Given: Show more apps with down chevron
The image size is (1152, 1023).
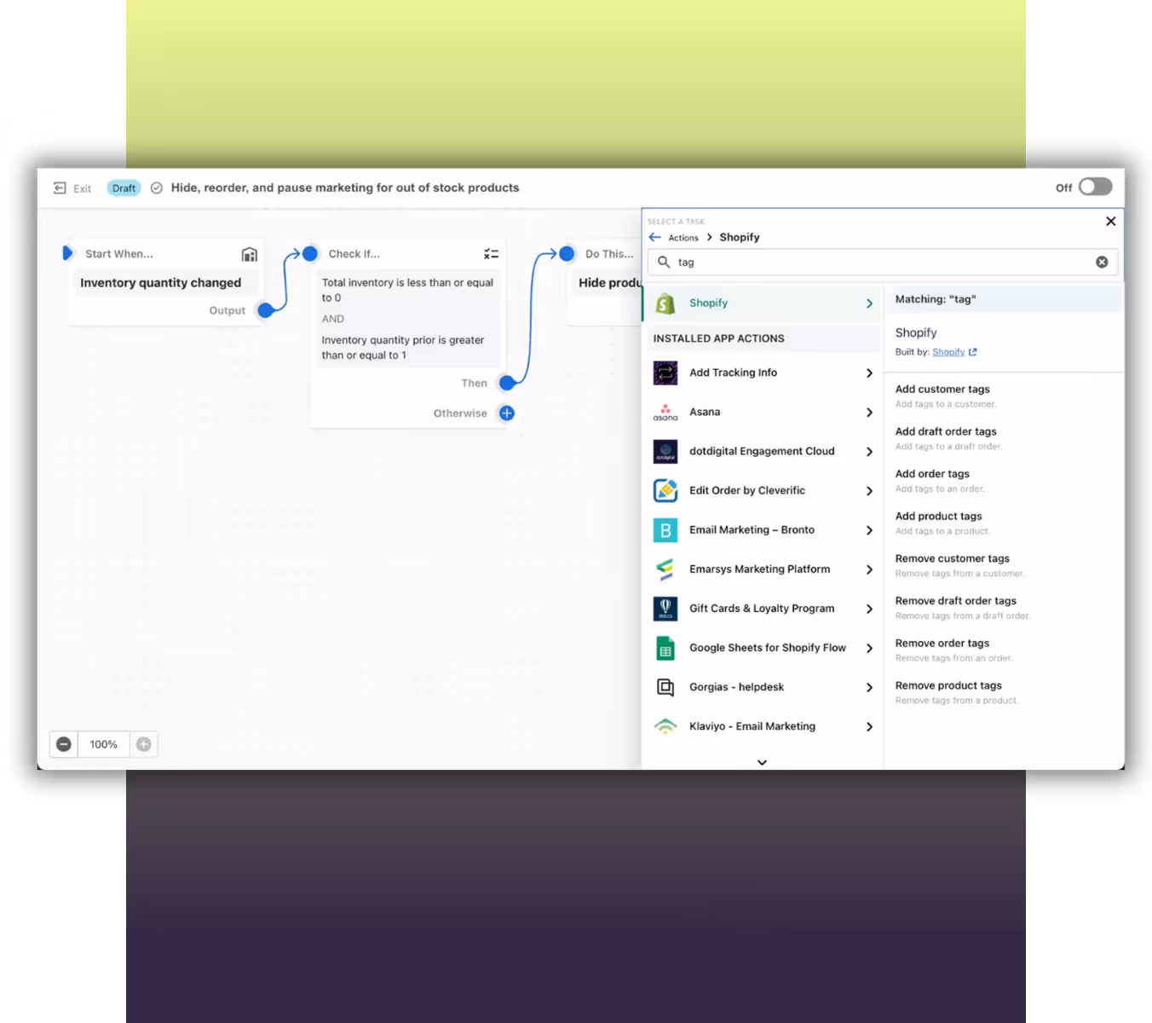Looking at the screenshot, I should [x=762, y=762].
